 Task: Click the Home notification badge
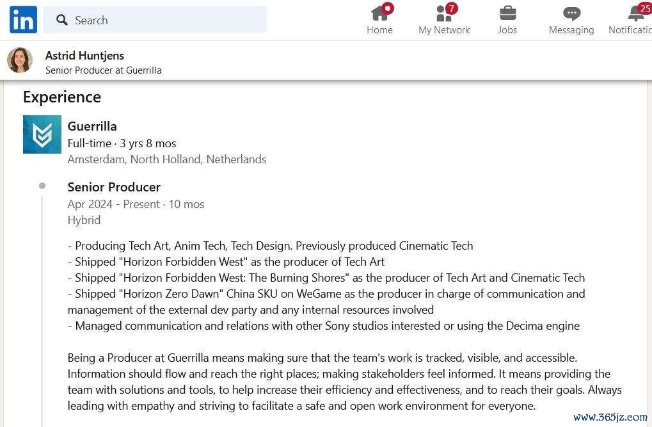tap(388, 8)
